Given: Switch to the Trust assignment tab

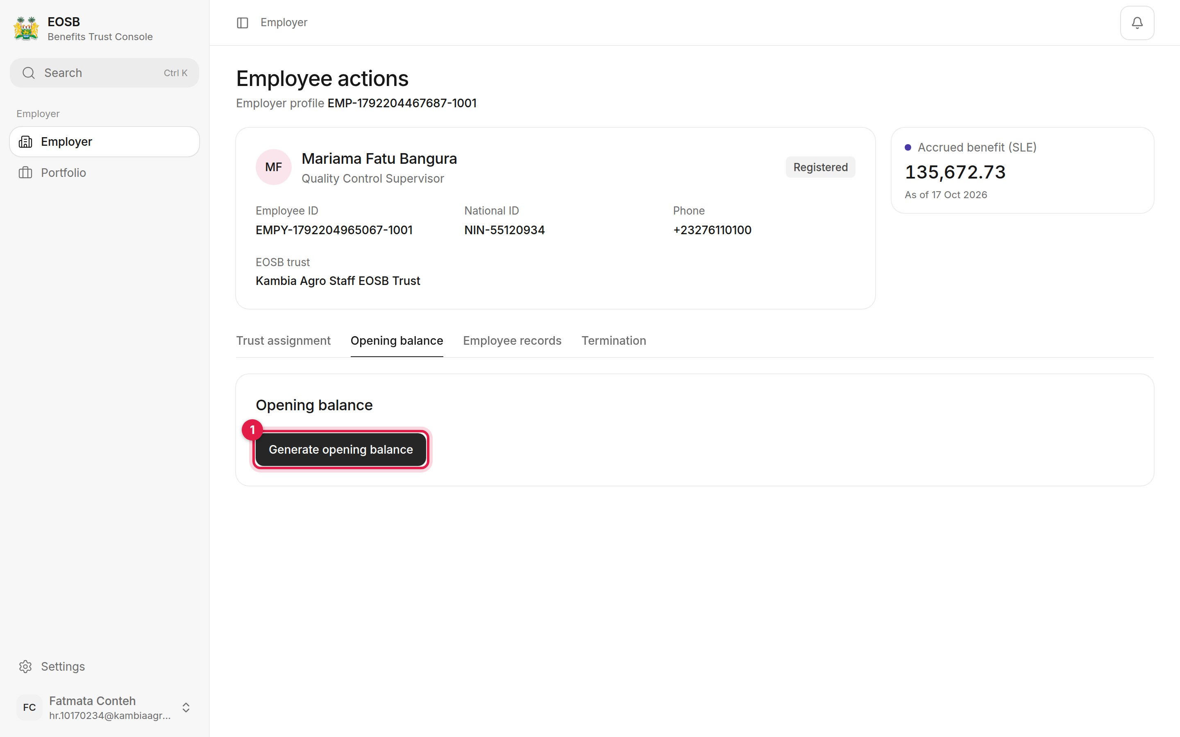Looking at the screenshot, I should [283, 341].
